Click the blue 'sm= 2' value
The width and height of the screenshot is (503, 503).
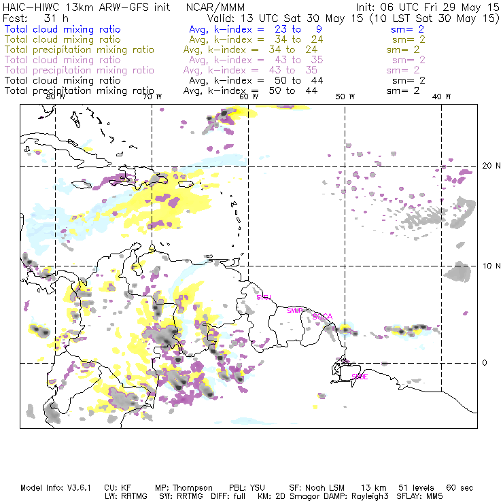[x=407, y=29]
